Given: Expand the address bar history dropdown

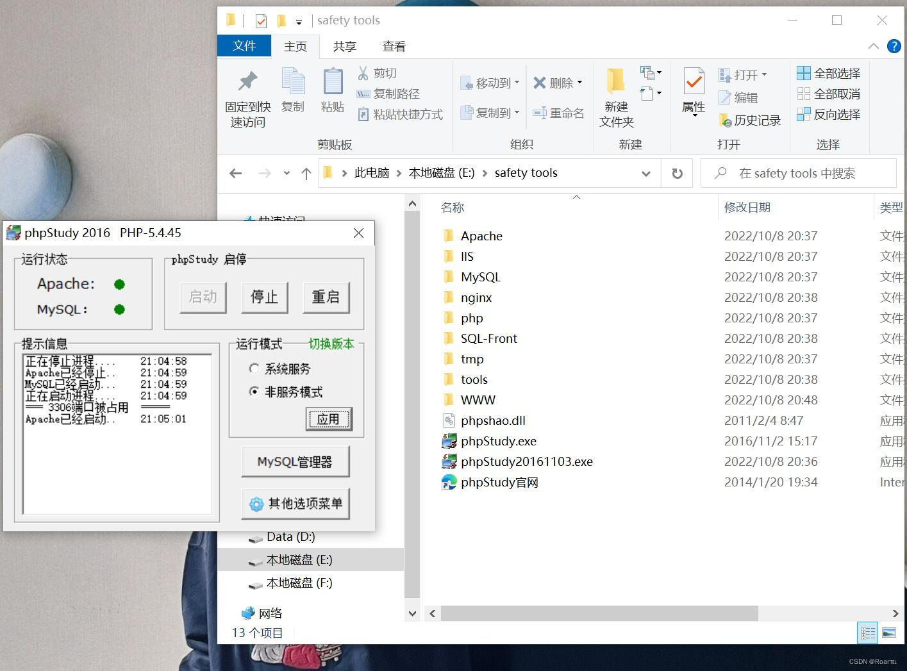Looking at the screenshot, I should [645, 174].
